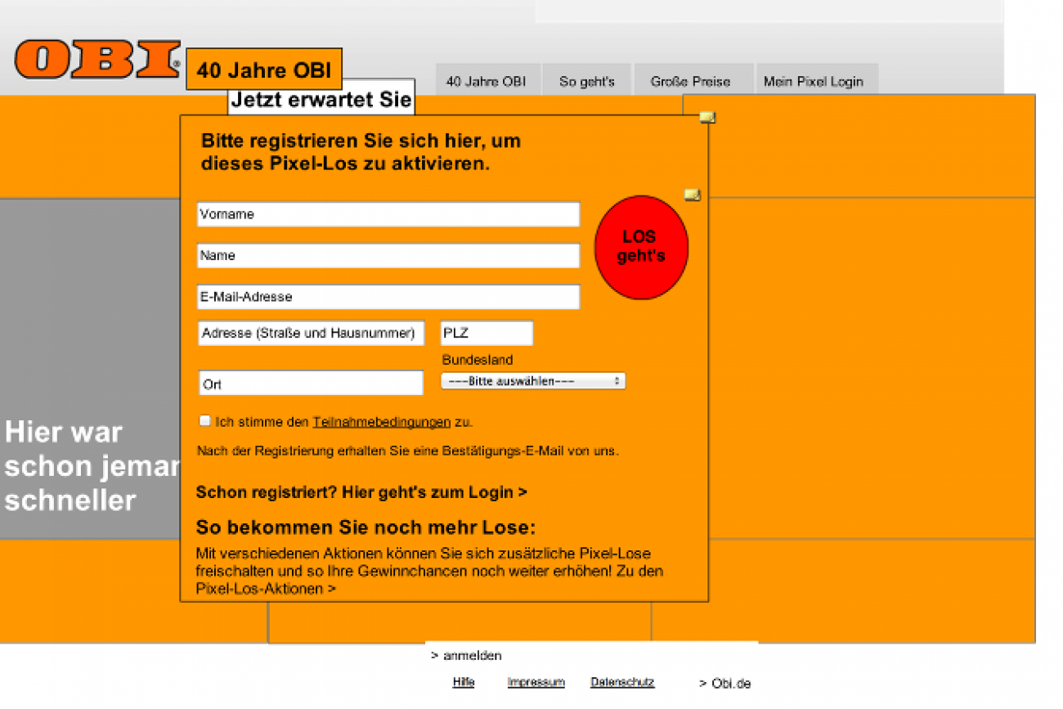Image resolution: width=1063 pixels, height=709 pixels.
Task: Follow "Hier geht's zum Login" link
Action: pos(434,492)
